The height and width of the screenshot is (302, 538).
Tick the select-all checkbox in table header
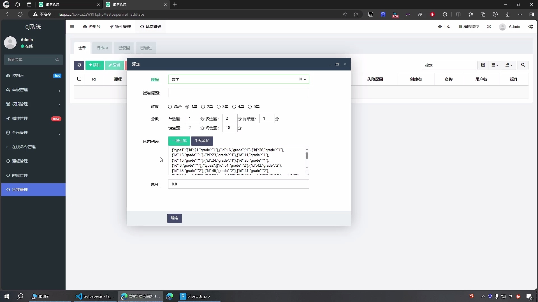(79, 79)
